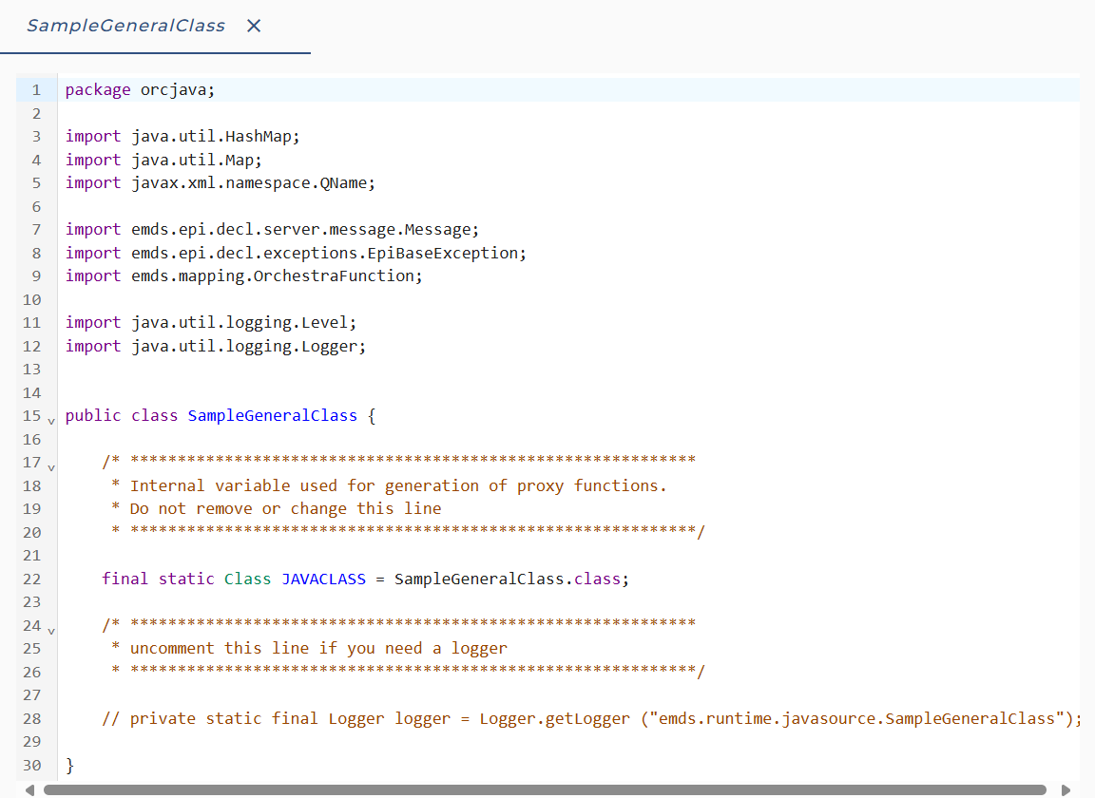Click the commented-out Logger line 28
Screen dimensions: 1095x798
click(591, 718)
